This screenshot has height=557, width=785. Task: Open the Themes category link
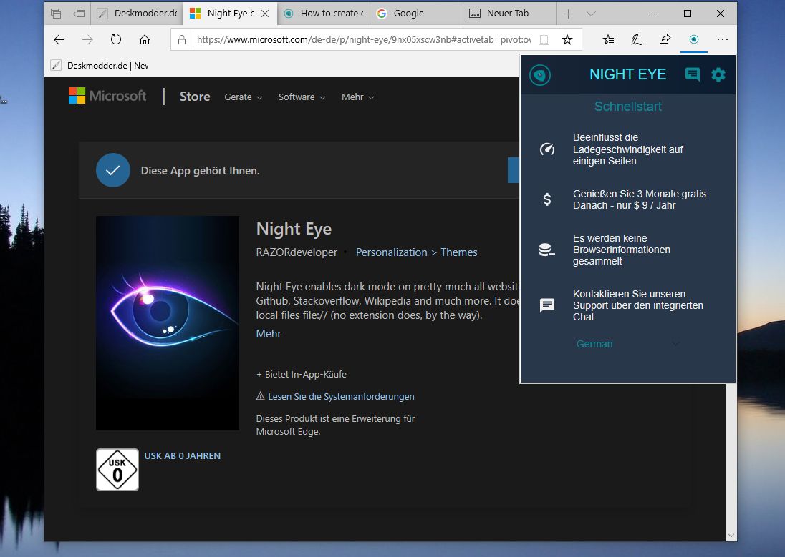[458, 252]
